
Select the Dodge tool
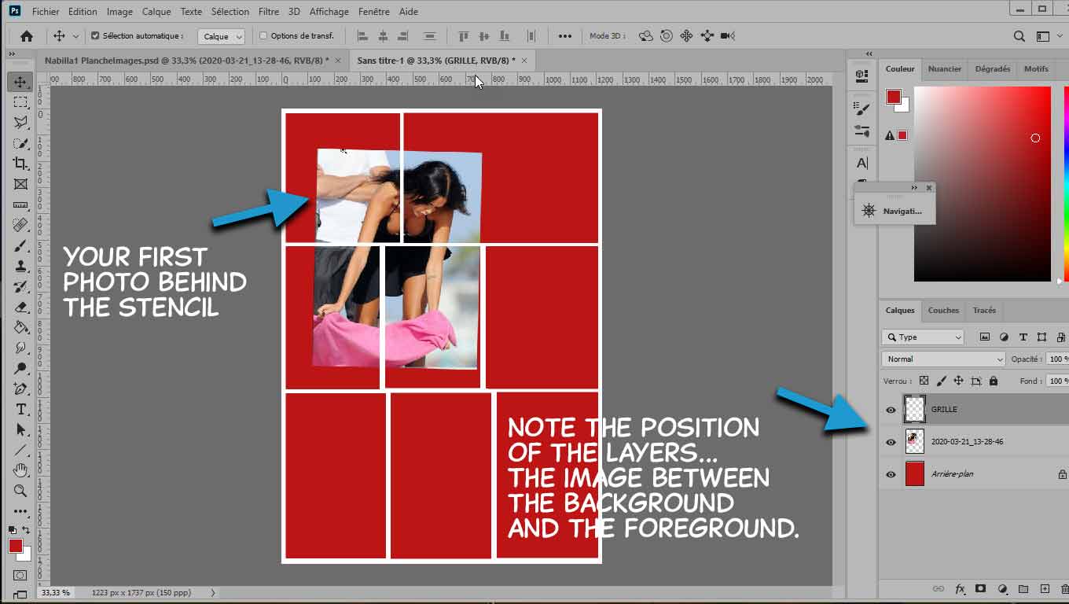20,368
